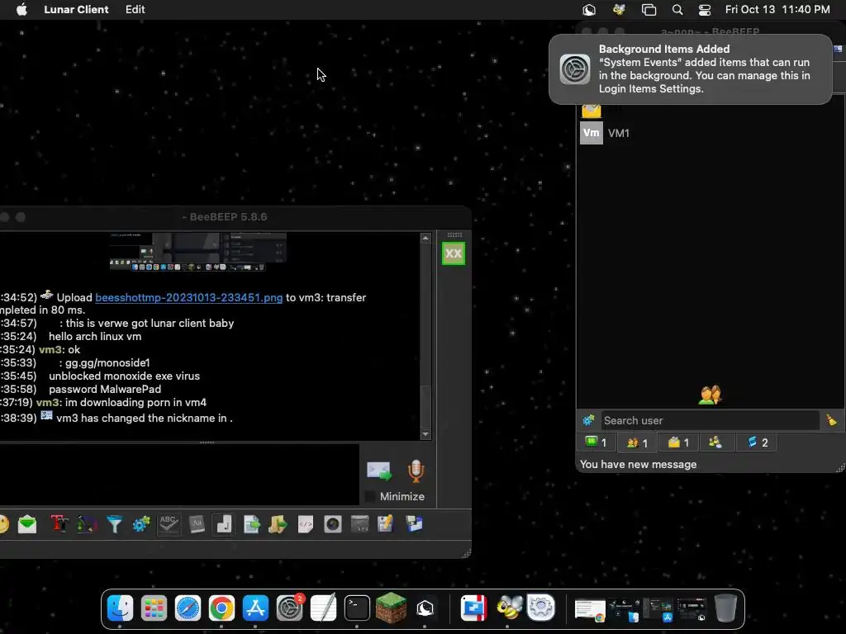Switch to the groups tab

tap(715, 442)
